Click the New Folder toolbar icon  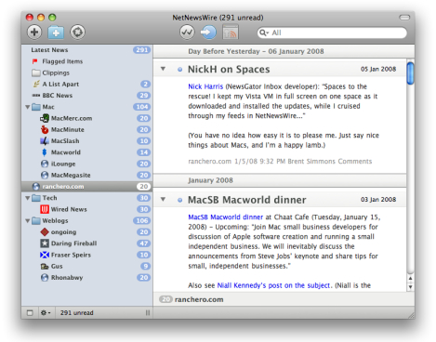point(56,33)
